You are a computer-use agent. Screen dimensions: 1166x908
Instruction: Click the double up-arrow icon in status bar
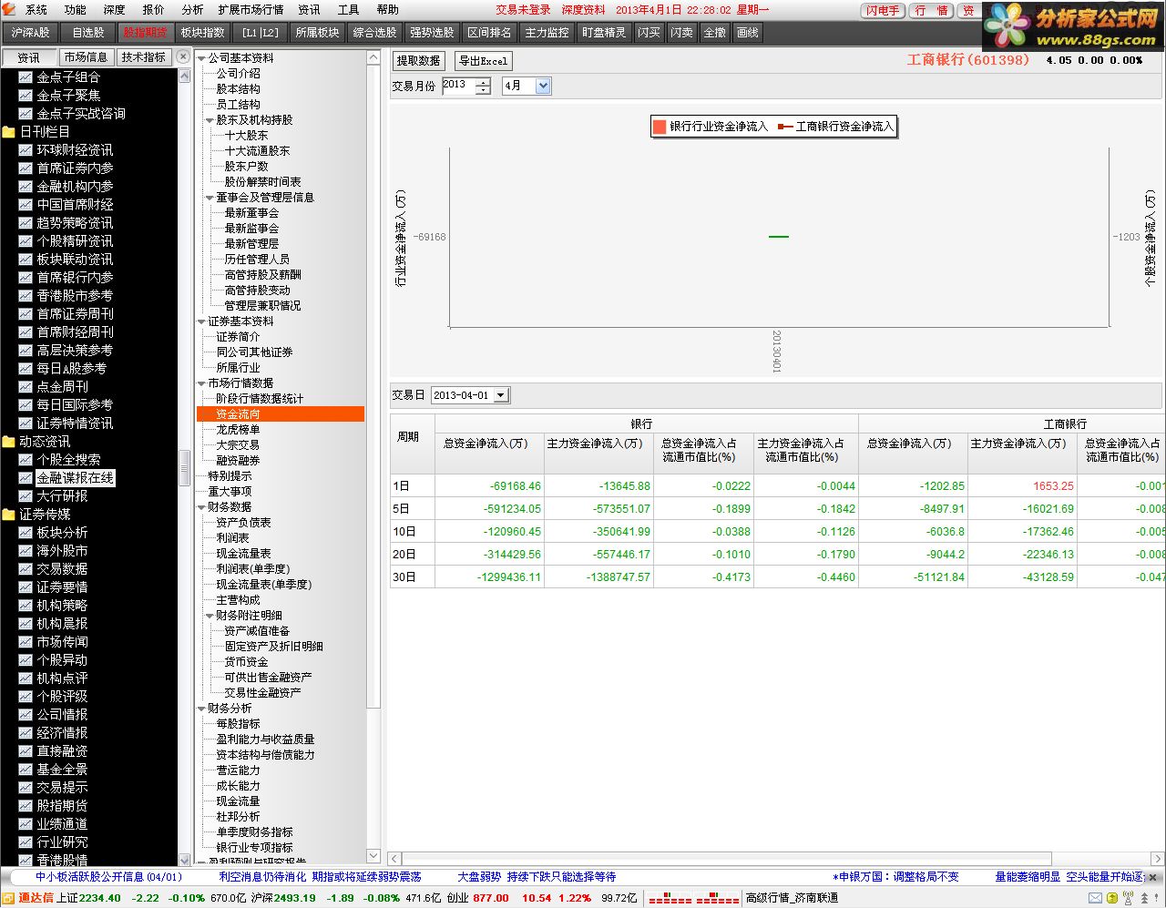click(x=1145, y=898)
